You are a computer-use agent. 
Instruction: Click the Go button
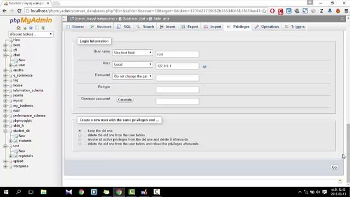coord(334,167)
